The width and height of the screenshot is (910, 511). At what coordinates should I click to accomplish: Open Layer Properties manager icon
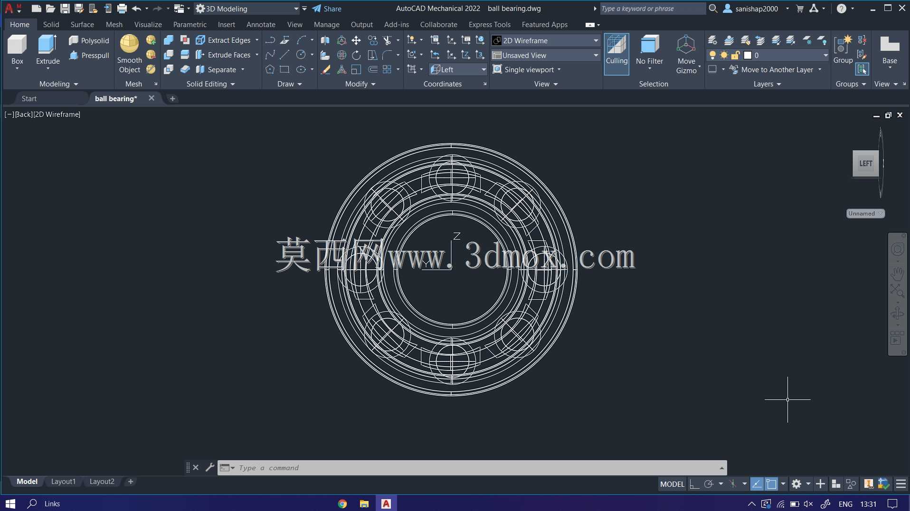click(712, 40)
